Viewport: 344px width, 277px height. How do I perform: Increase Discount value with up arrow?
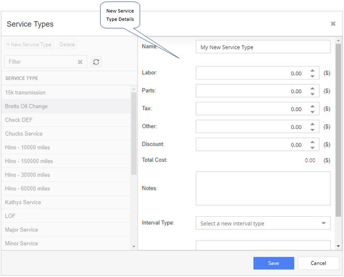click(x=312, y=142)
